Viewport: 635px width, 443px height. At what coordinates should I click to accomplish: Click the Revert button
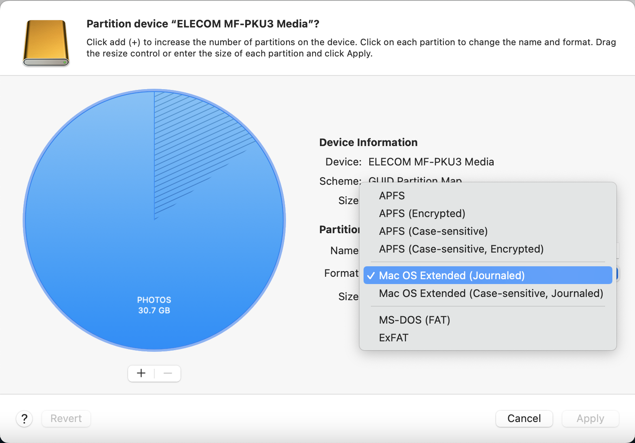(x=66, y=419)
